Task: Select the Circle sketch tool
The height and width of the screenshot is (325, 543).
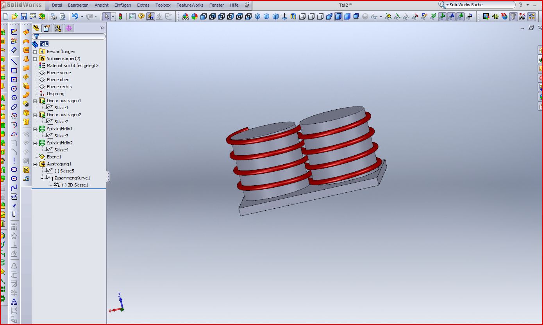Action: [x=14, y=89]
